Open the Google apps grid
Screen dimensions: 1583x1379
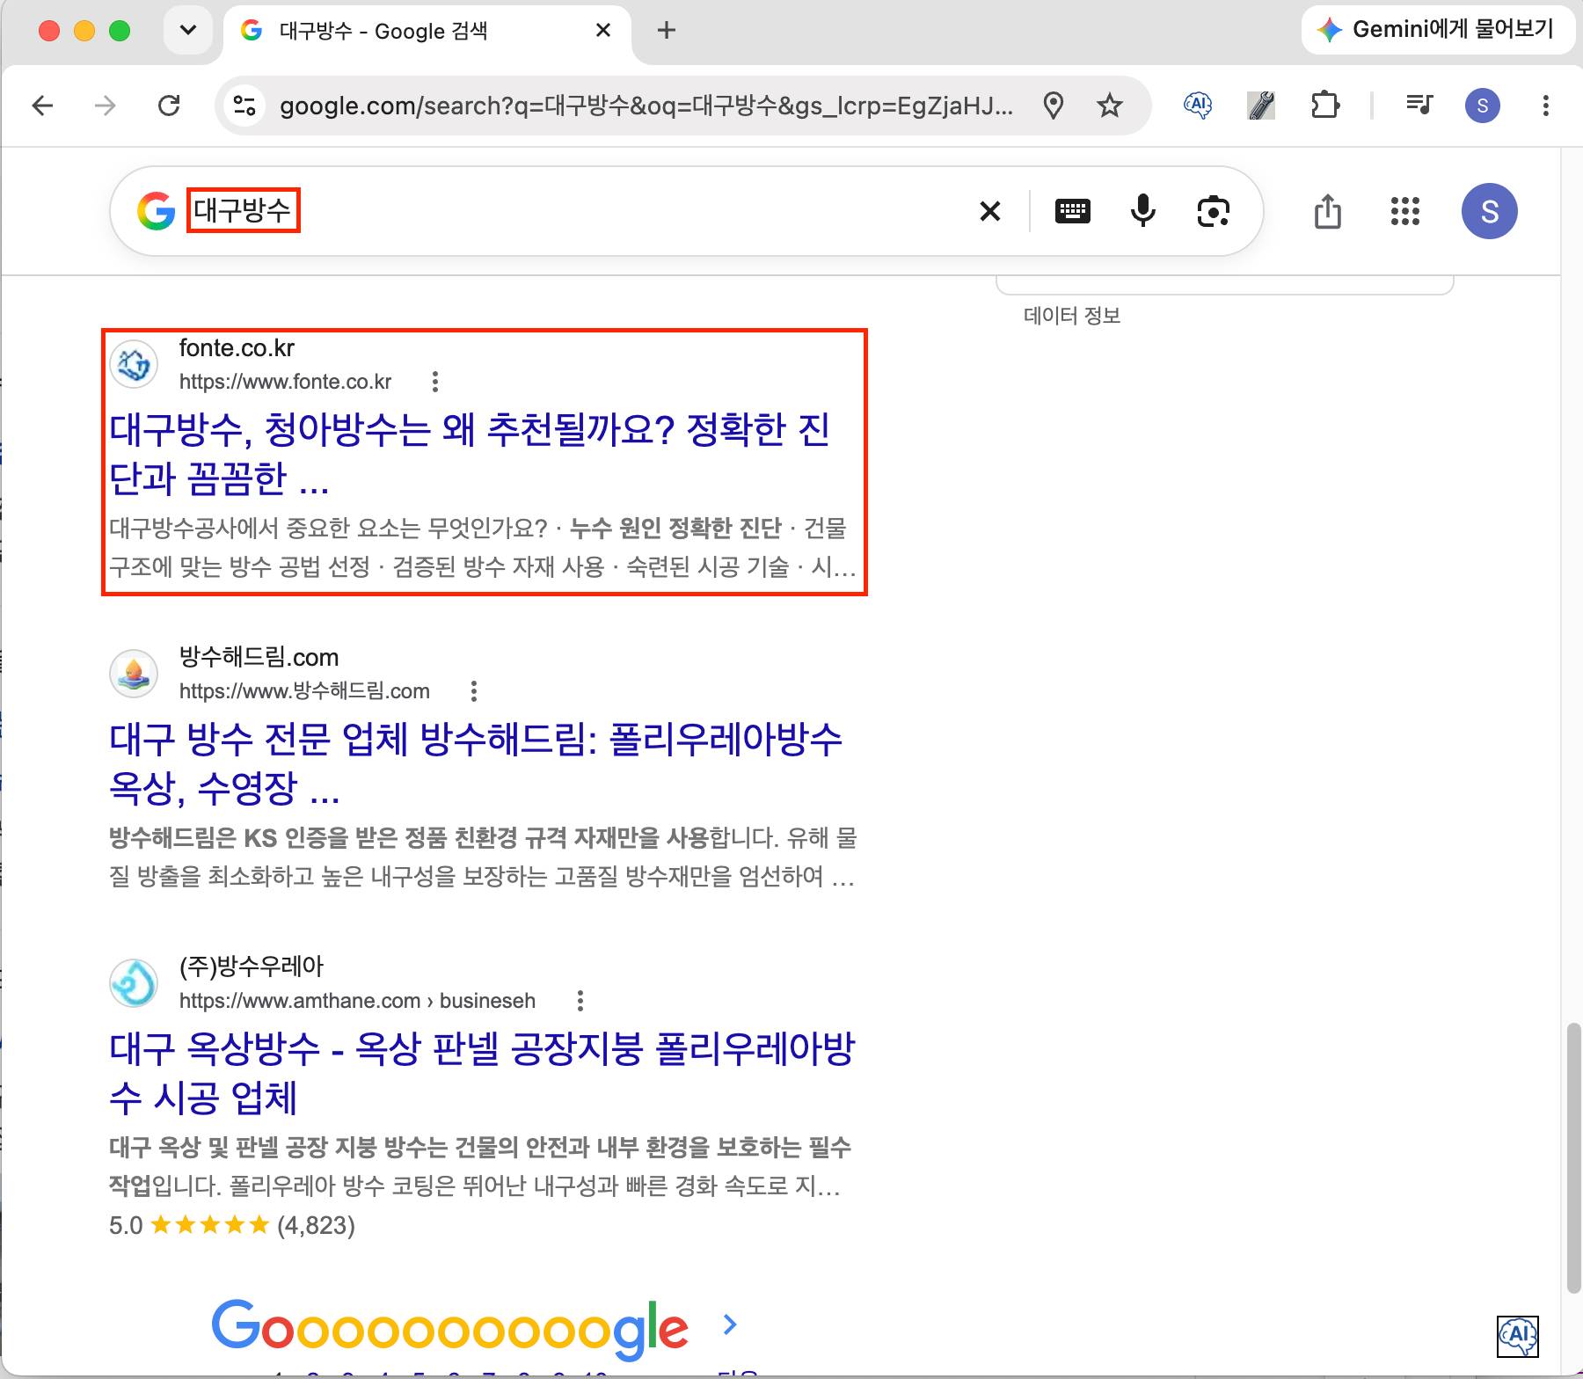(1405, 211)
